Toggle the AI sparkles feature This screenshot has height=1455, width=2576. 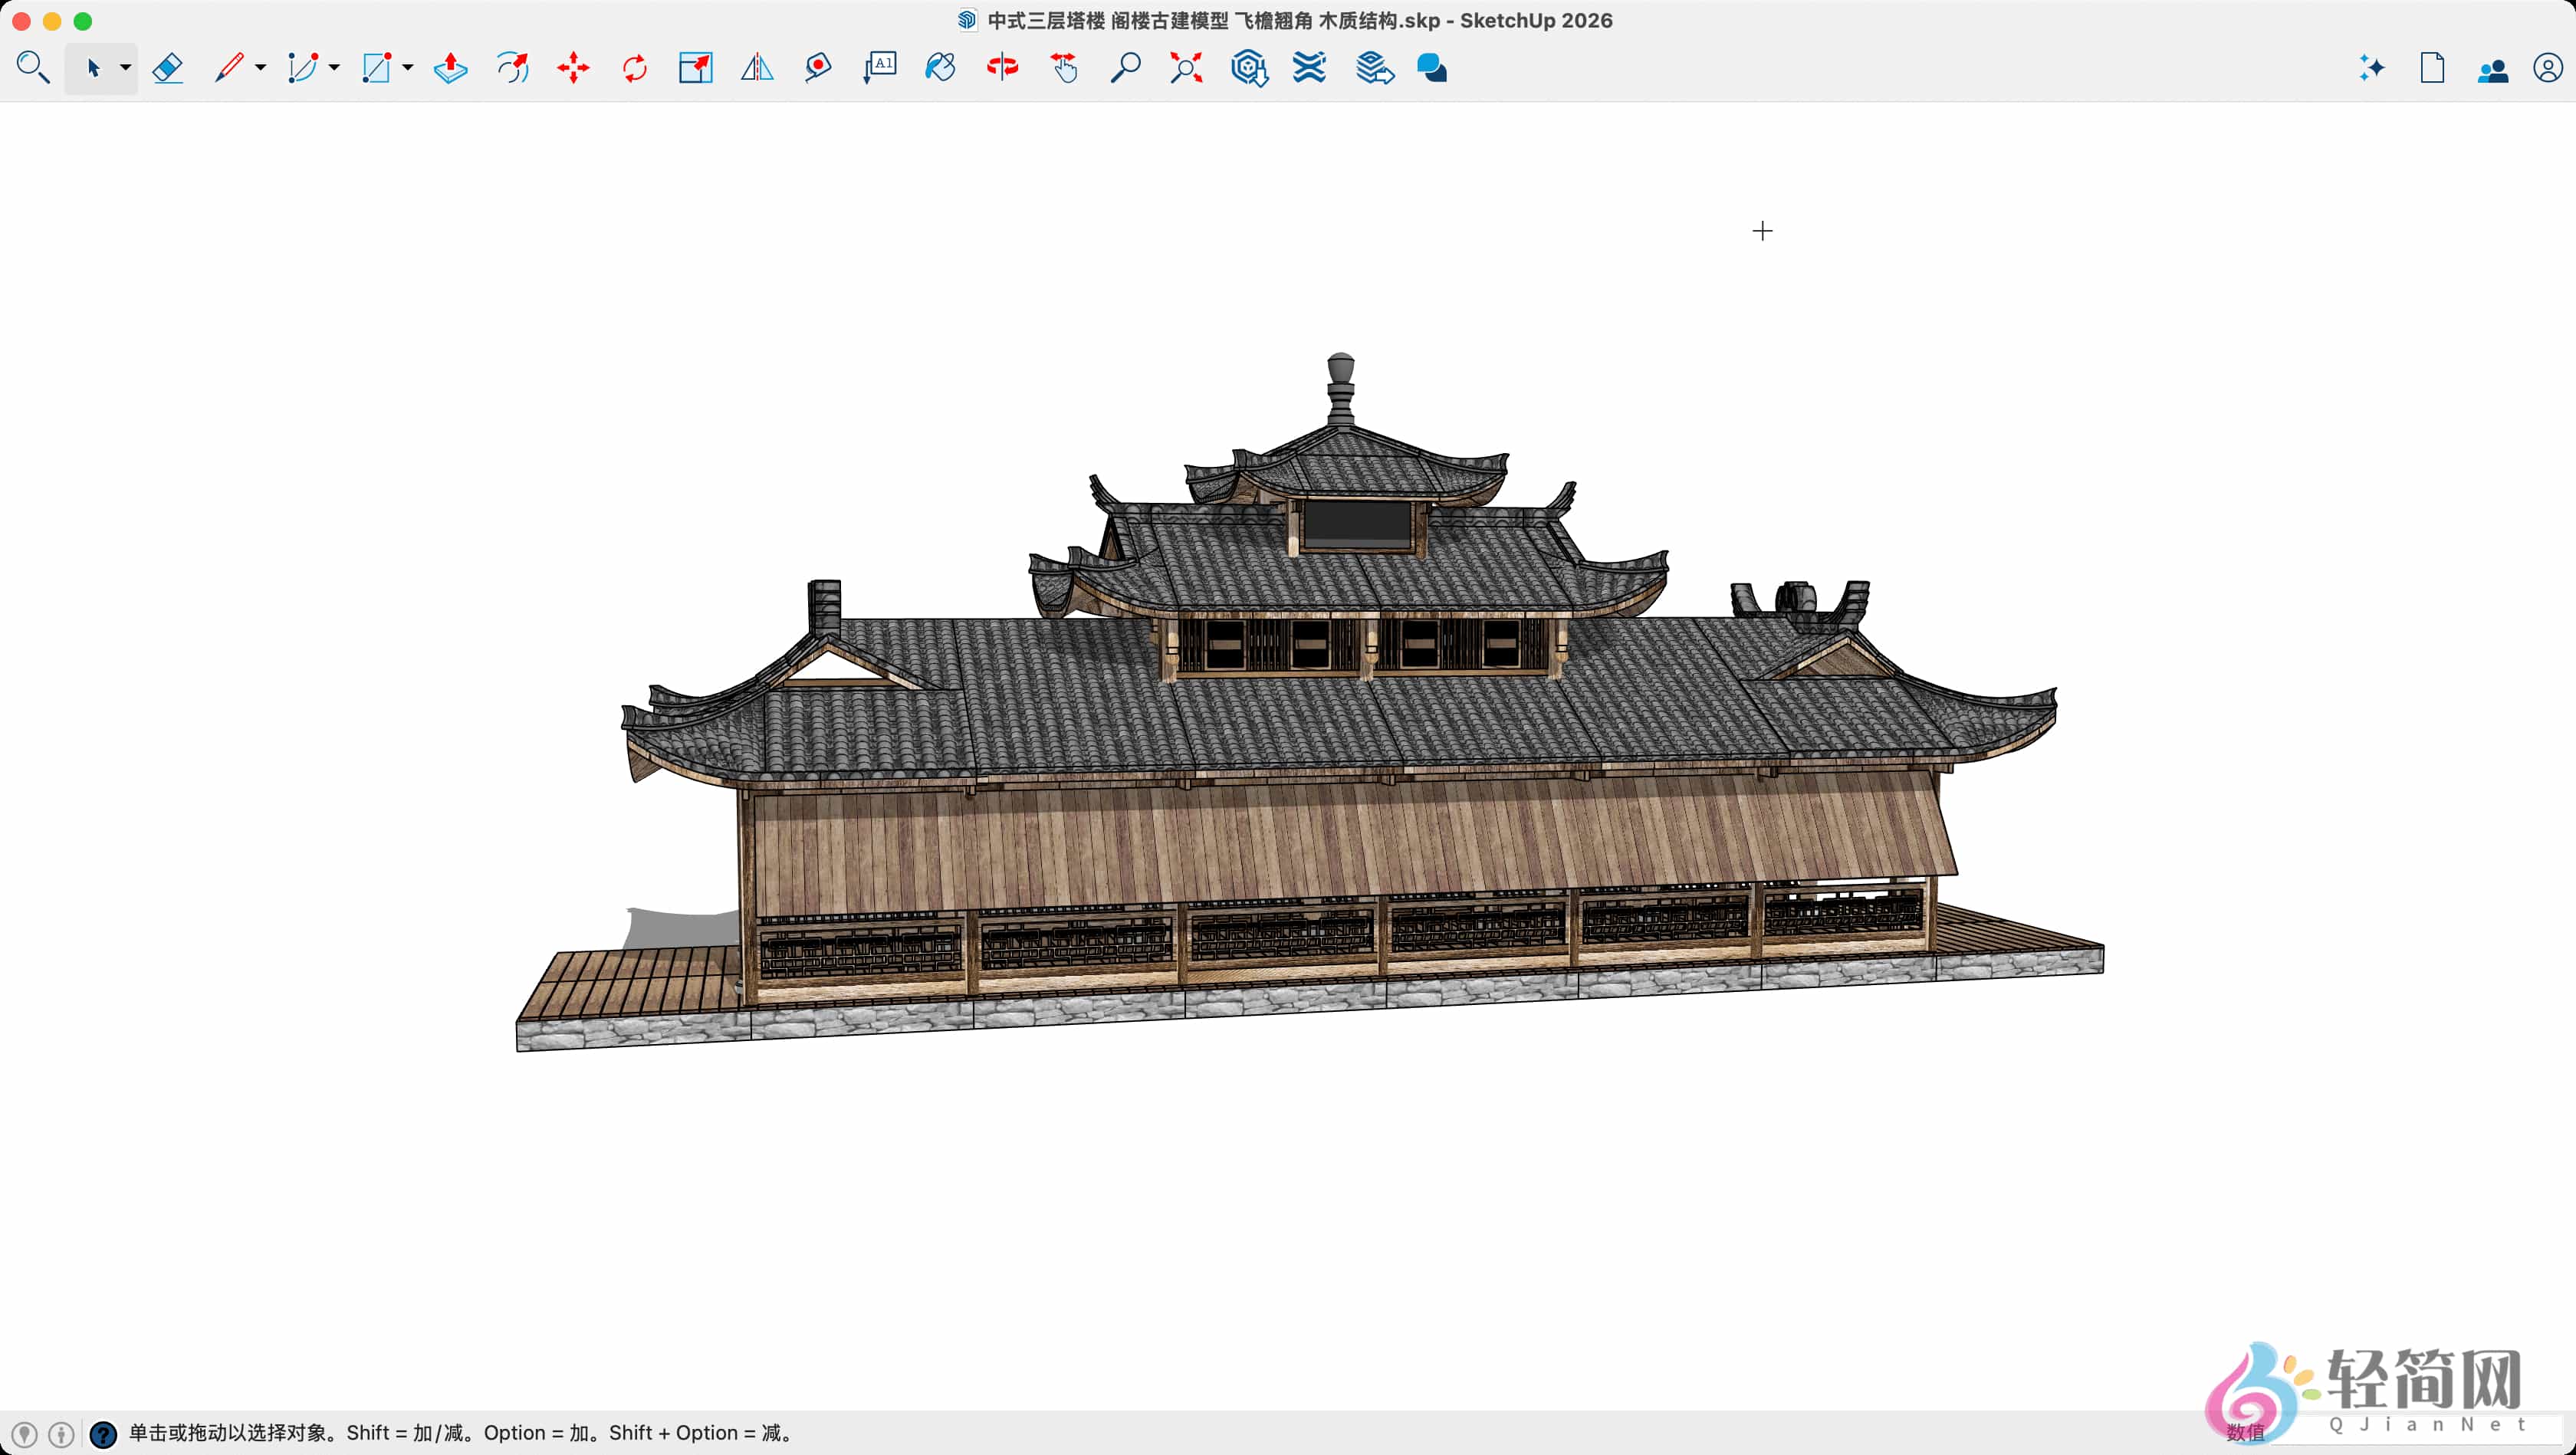[2370, 68]
